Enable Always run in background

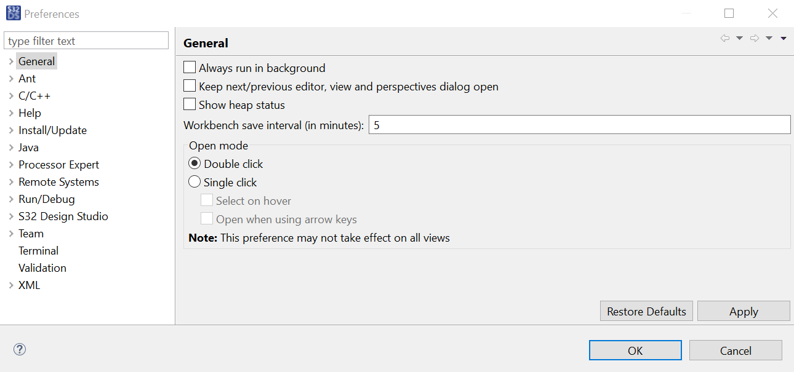tap(190, 68)
